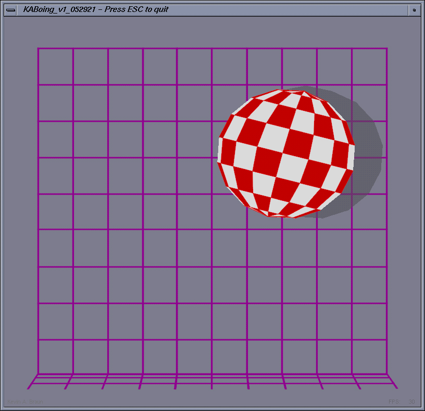Click the minimize button on the title bar
The width and height of the screenshot is (425, 411).
414,10
